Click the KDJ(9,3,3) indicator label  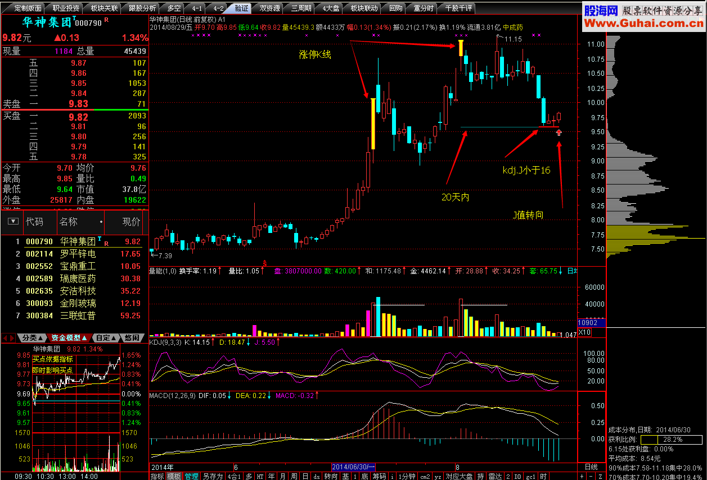[x=165, y=342]
